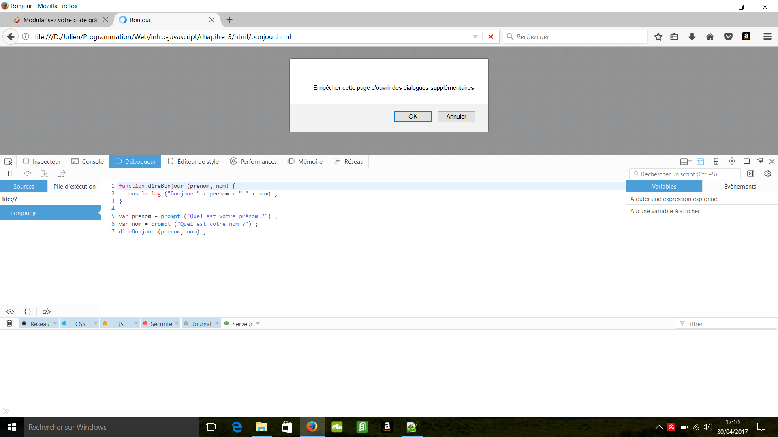Click 'Ajouter une expression espionne'
Viewport: 778px width, 437px height.
(x=673, y=199)
